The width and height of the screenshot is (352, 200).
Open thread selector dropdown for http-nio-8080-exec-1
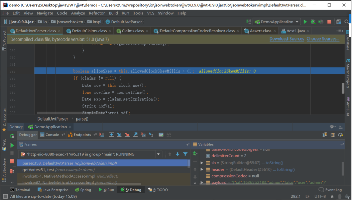coord(158,154)
